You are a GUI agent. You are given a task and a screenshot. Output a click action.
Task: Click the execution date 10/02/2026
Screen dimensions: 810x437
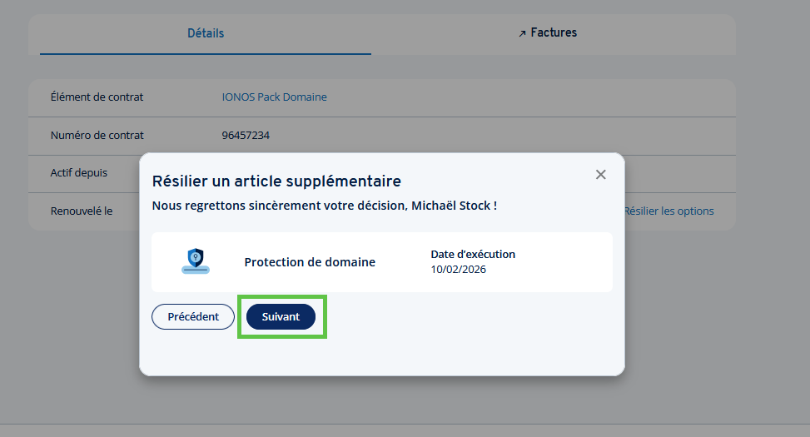[458, 270]
